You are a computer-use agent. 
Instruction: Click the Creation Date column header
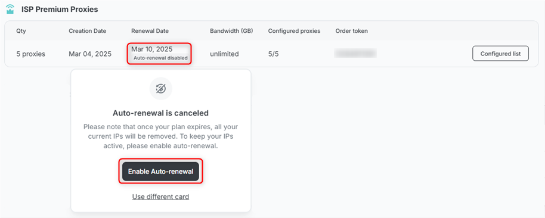click(x=88, y=31)
